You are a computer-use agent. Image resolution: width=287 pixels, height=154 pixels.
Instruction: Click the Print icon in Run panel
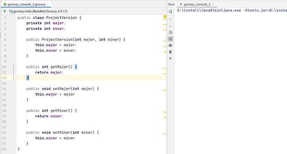[170, 45]
